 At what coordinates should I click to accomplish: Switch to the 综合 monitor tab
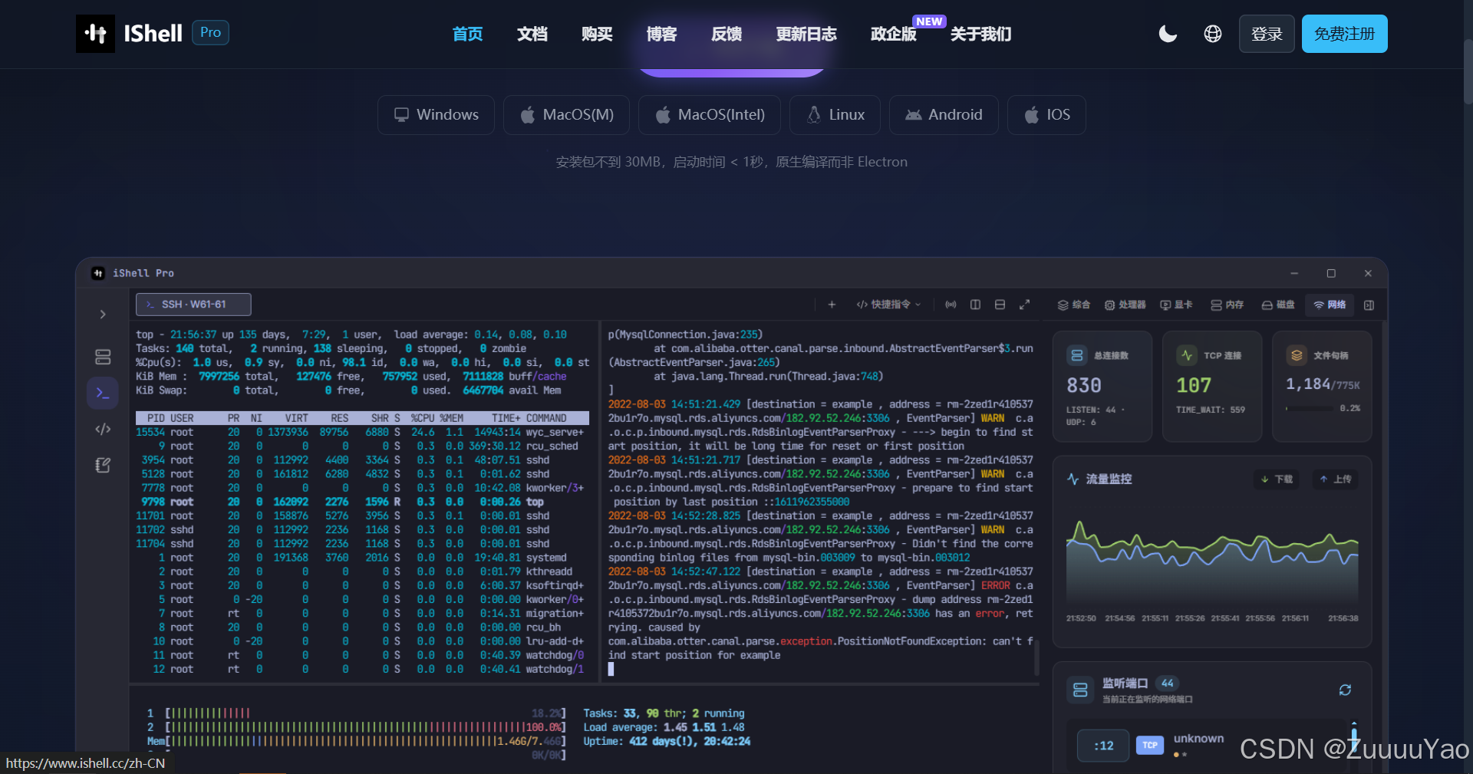(x=1073, y=305)
